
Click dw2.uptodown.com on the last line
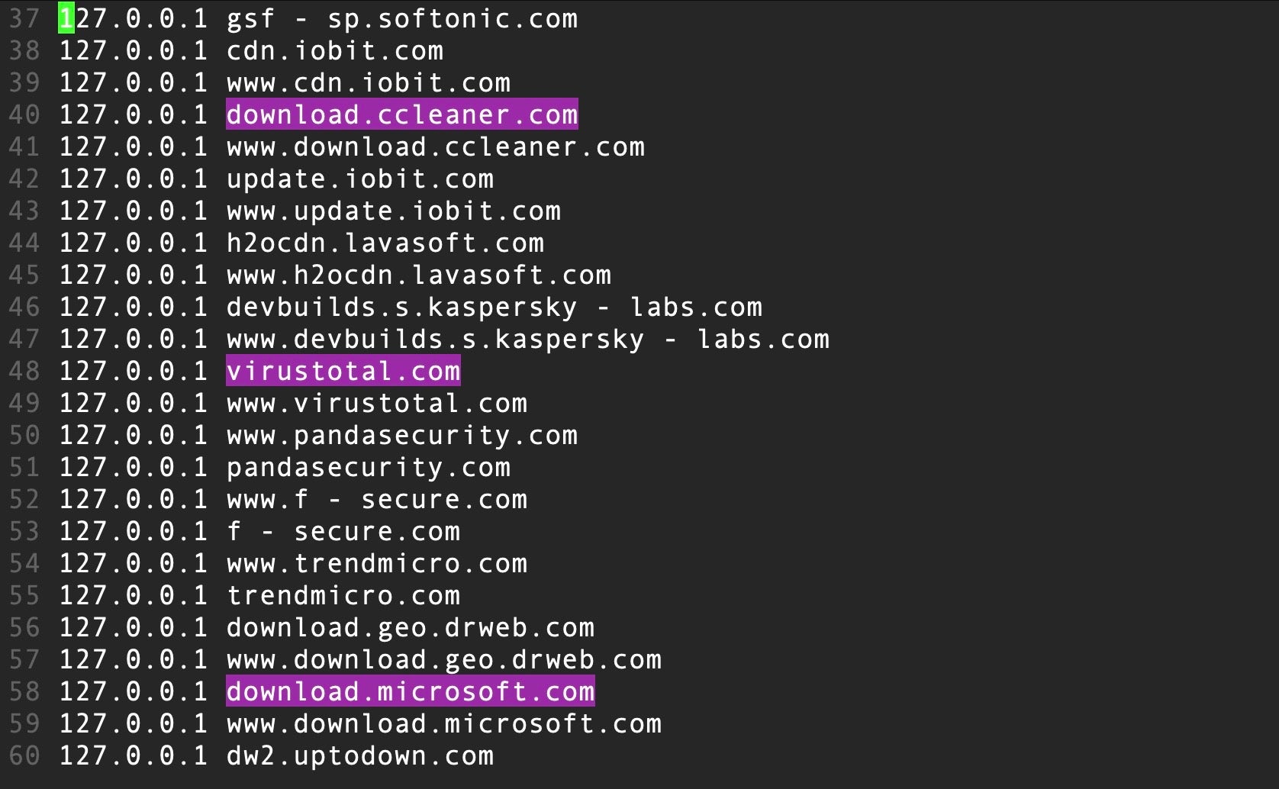pos(360,755)
